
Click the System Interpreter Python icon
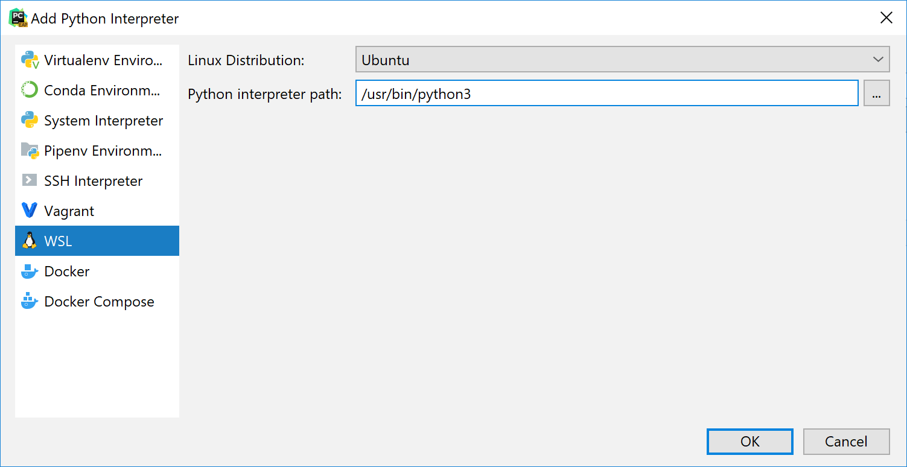pyautogui.click(x=30, y=120)
